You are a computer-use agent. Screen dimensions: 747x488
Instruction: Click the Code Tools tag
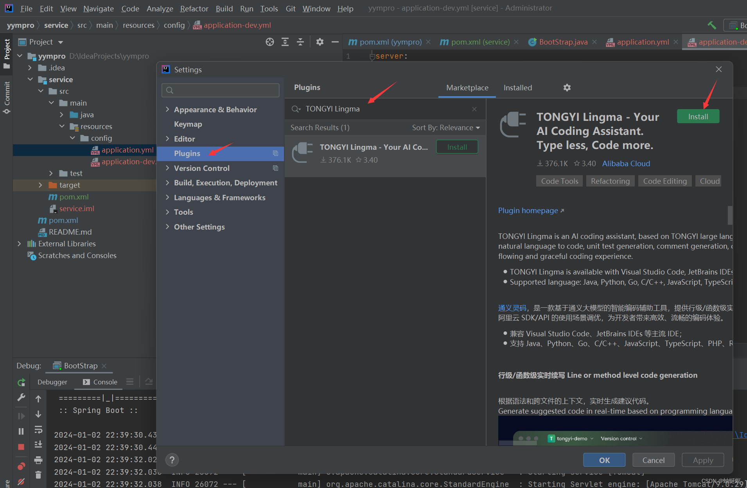click(x=560, y=181)
